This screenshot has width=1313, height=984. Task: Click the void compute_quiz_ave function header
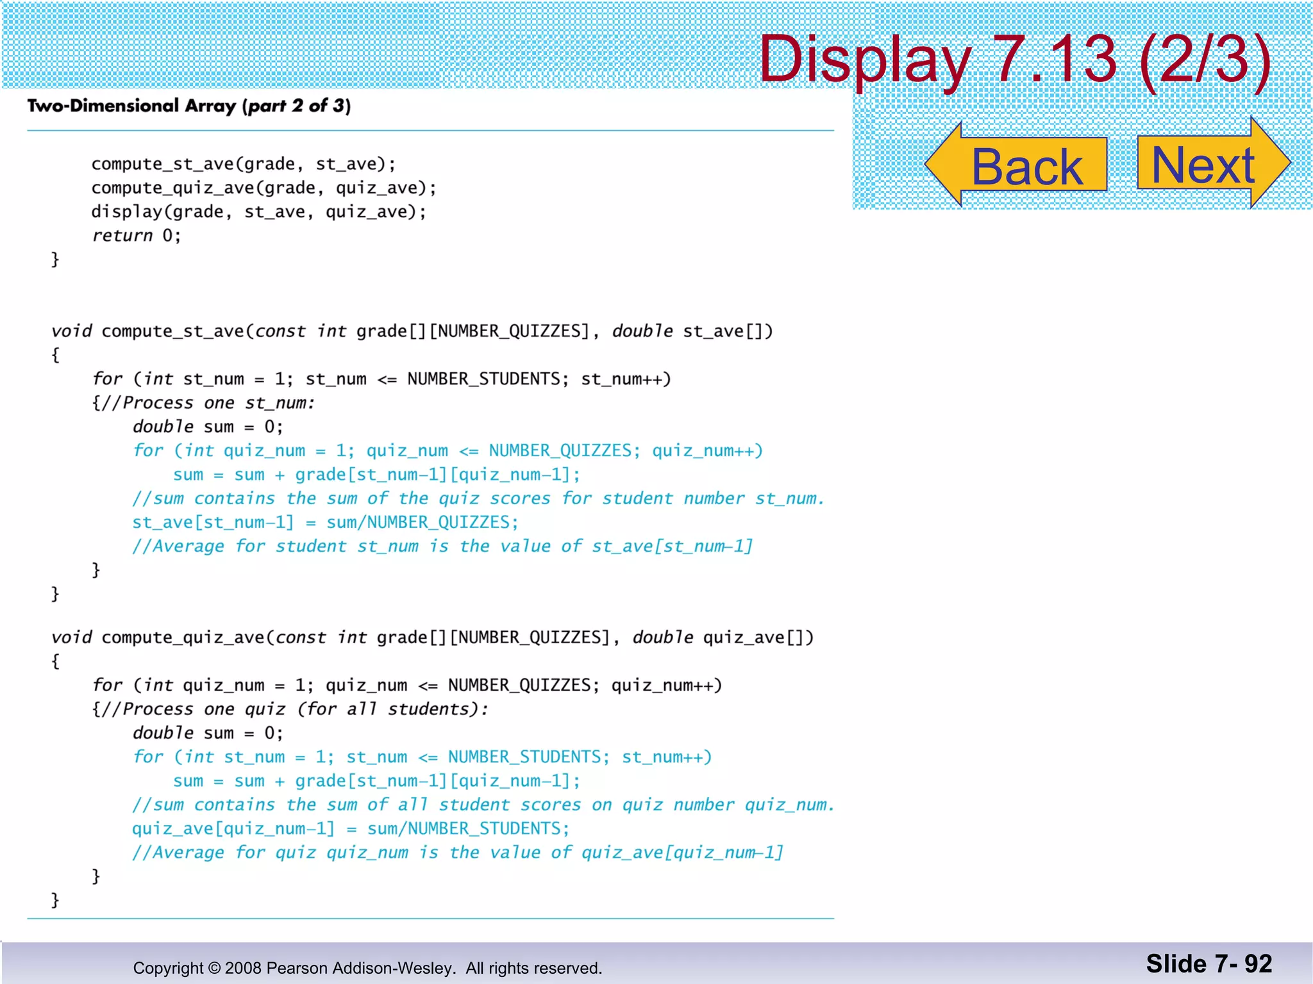[x=433, y=637]
